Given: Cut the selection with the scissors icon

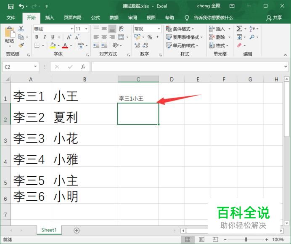Looking at the screenshot, I should pyautogui.click(x=21, y=29).
